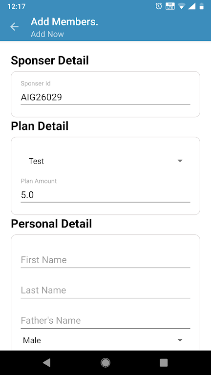Tap Android home circle button

click(105, 363)
